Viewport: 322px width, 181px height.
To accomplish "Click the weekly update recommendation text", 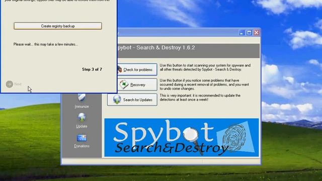I will click(200, 98).
